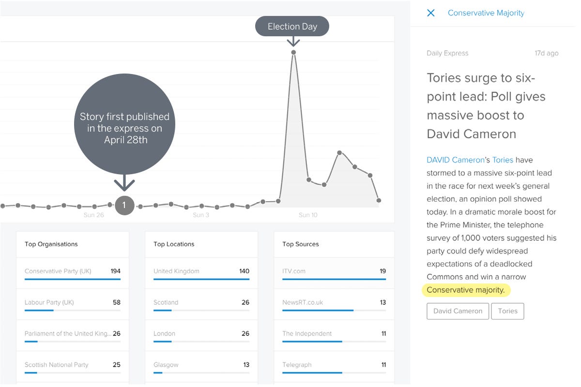Open the DAVID Cameron link in article
Image resolution: width=581 pixels, height=387 pixels.
(455, 160)
